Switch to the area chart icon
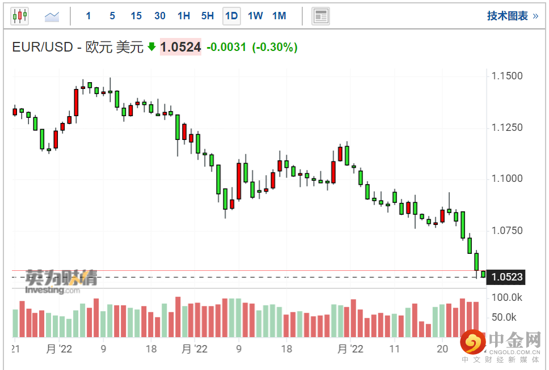Viewport: 549px width, 370px height. (x=52, y=16)
